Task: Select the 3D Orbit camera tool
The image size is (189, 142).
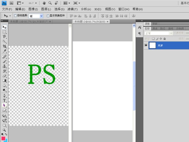Action: coord(4,120)
